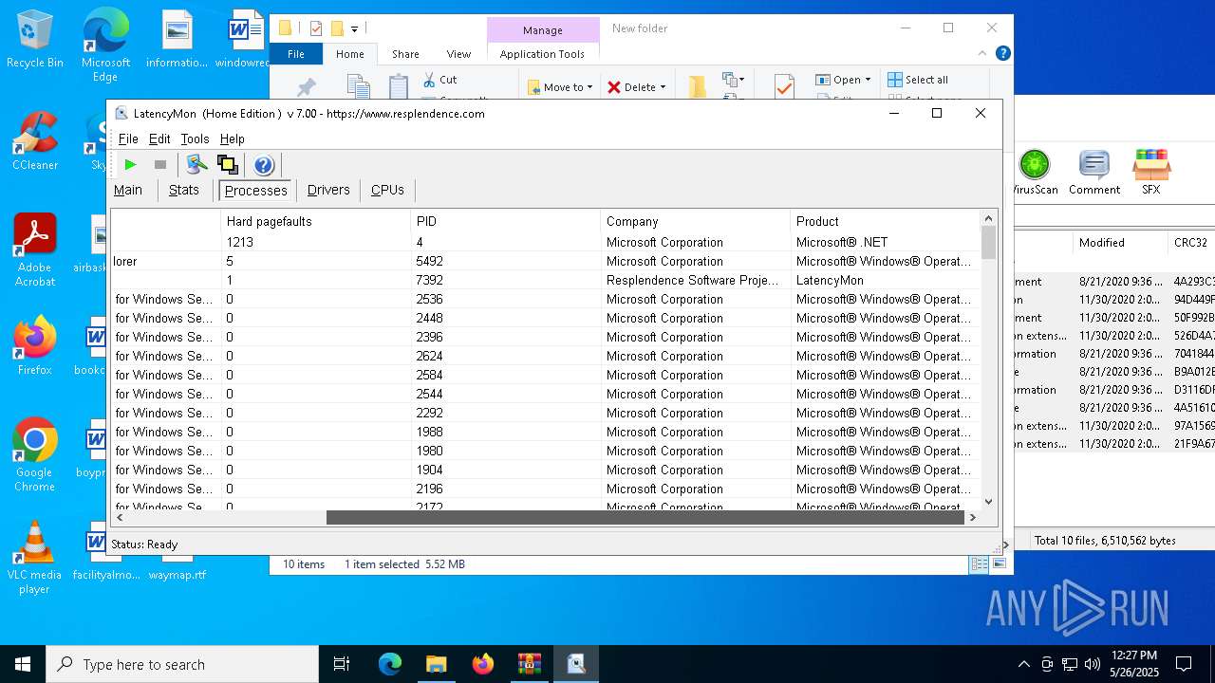Switch to the CPUs tab

coord(387,190)
